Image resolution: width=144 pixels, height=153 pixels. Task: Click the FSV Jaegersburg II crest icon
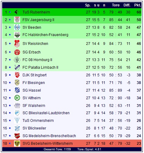pyautogui.click(x=17, y=20)
